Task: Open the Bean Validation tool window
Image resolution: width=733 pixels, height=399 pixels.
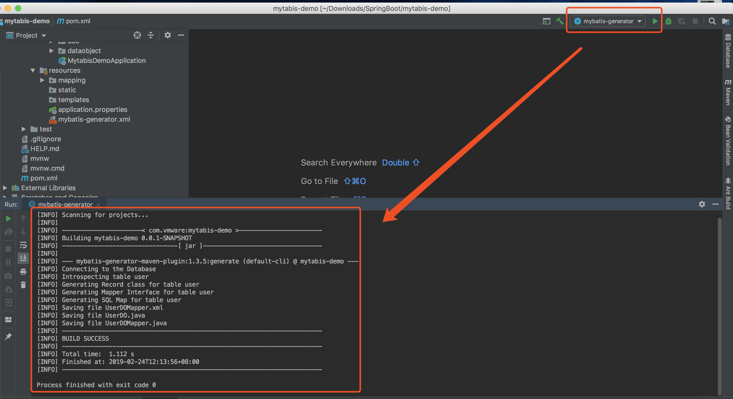Action: 728,141
